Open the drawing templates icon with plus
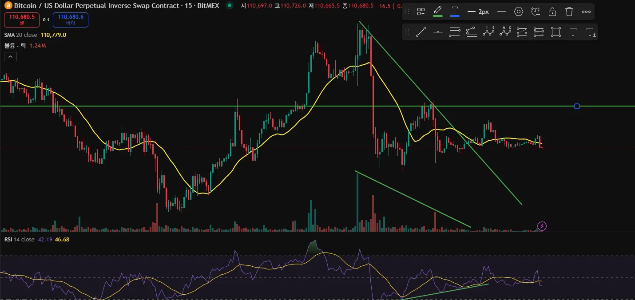 [421, 12]
